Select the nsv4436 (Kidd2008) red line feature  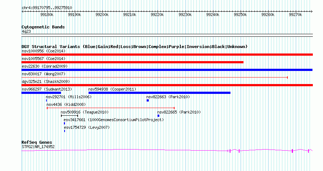coord(111,108)
